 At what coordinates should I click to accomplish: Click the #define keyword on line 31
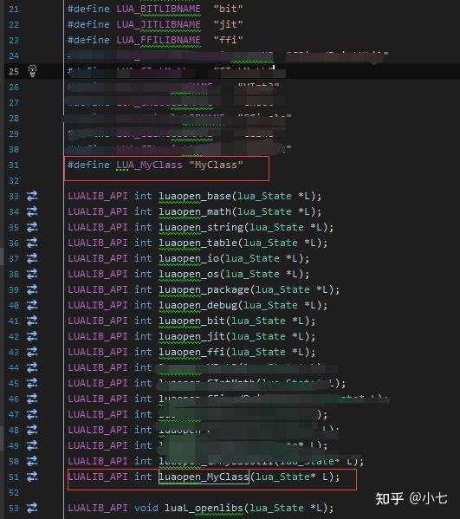pyautogui.click(x=88, y=165)
